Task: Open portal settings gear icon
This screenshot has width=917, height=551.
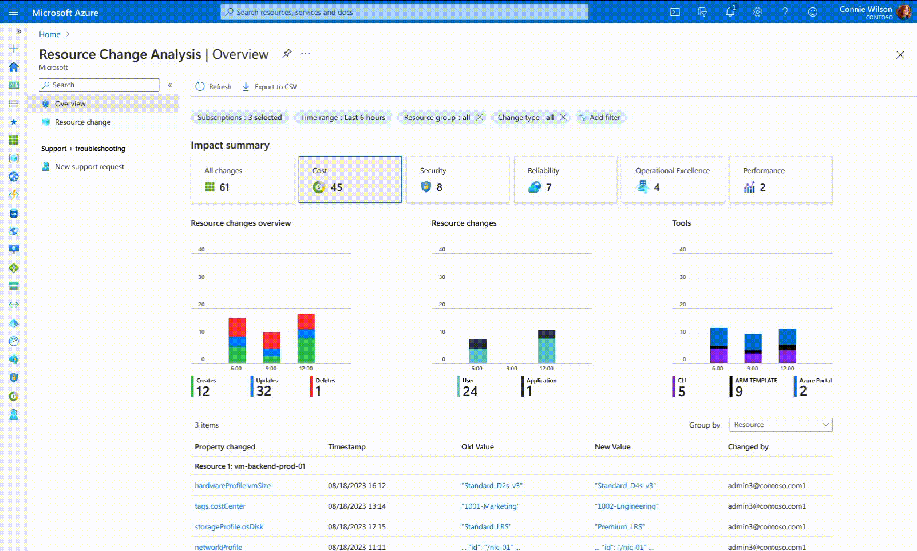Action: point(757,12)
